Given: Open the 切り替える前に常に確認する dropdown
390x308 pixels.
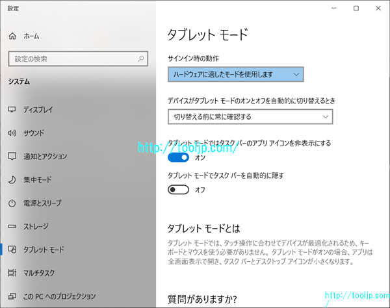Looking at the screenshot, I should point(250,117).
